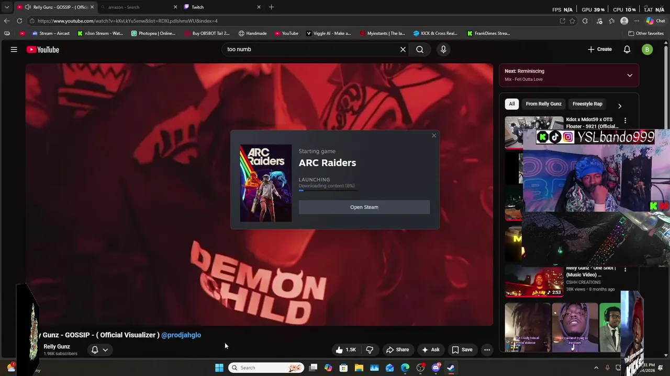The image size is (670, 376).
Task: Save the video to a playlist
Action: 462,350
